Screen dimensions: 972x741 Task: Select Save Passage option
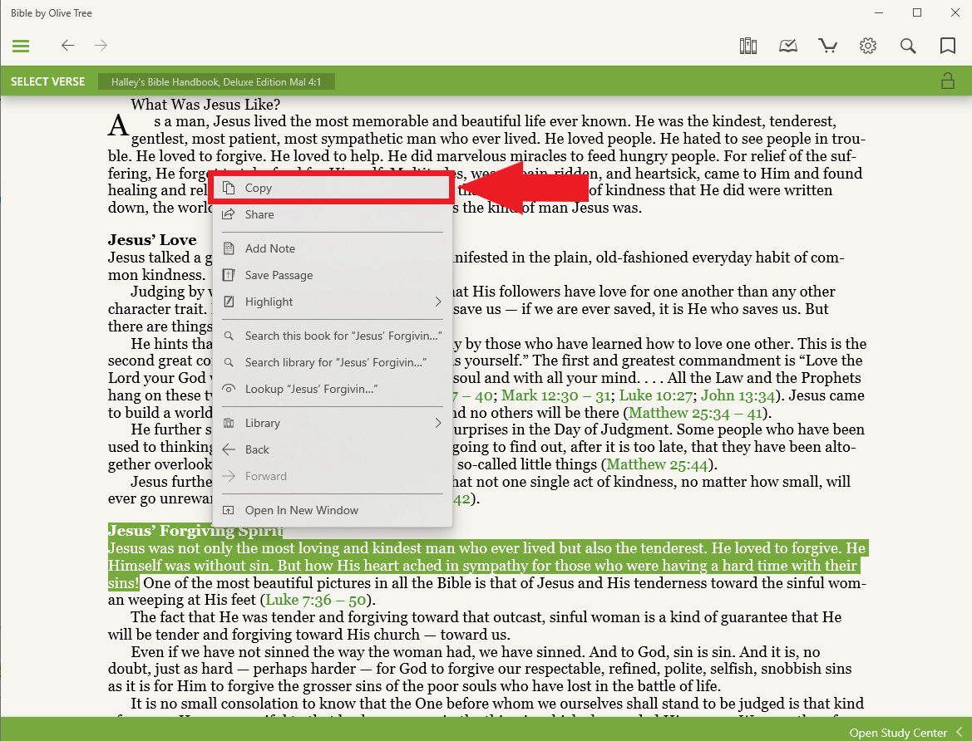pyautogui.click(x=279, y=275)
